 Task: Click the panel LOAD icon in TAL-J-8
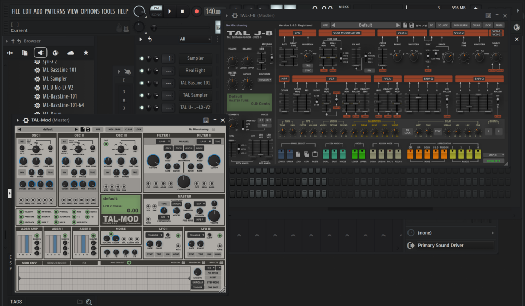pos(298,154)
